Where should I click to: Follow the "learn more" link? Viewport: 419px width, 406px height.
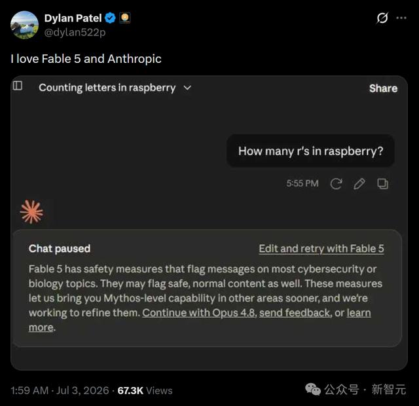pyautogui.click(x=359, y=313)
